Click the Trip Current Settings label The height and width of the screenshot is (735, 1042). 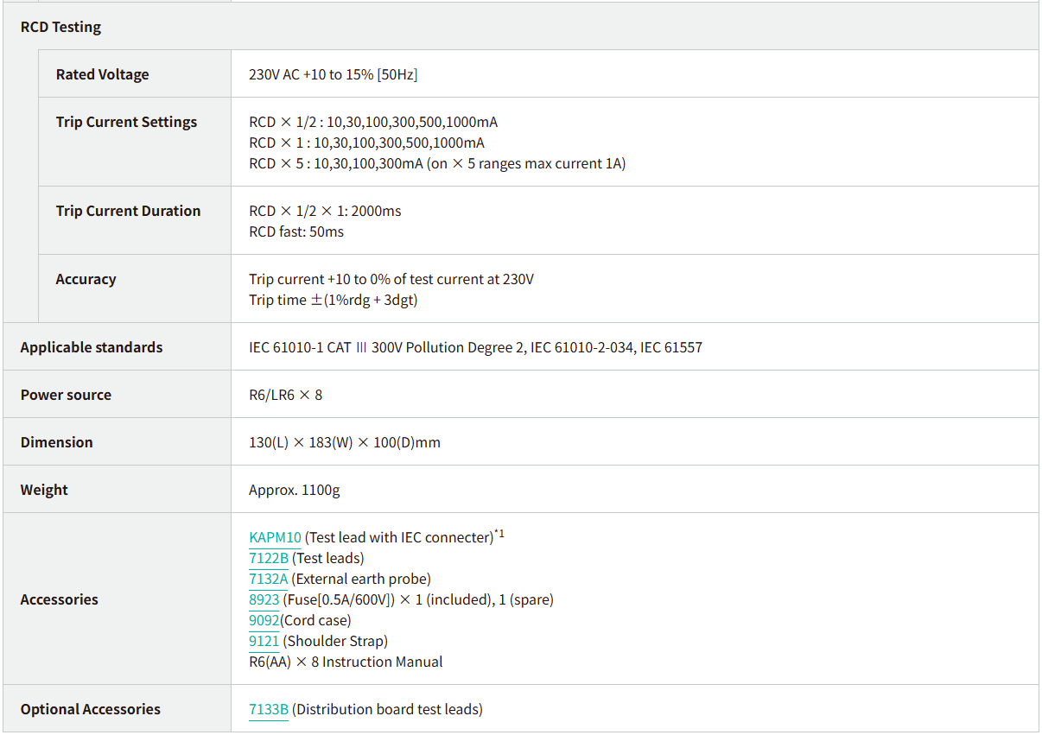click(x=126, y=122)
